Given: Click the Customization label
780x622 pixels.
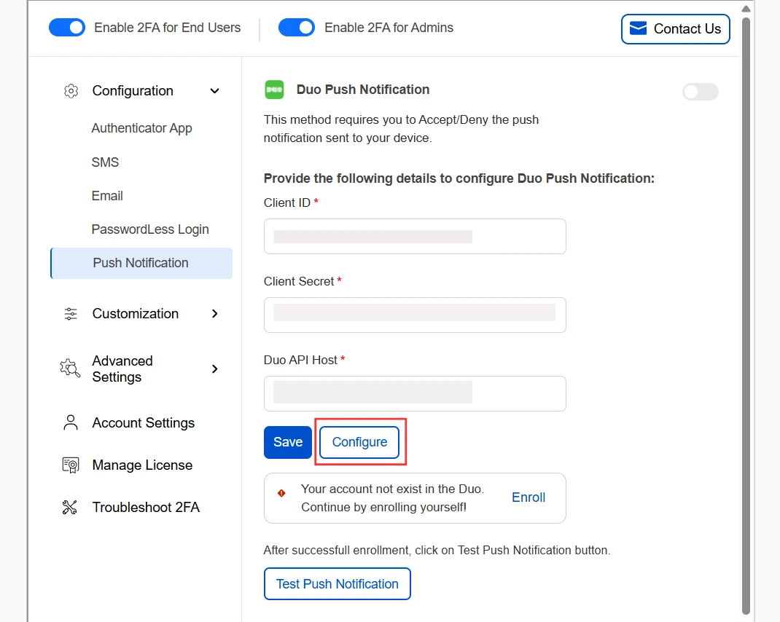Looking at the screenshot, I should [x=136, y=314].
